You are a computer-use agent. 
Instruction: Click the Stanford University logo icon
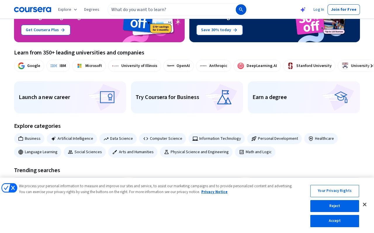[290, 66]
